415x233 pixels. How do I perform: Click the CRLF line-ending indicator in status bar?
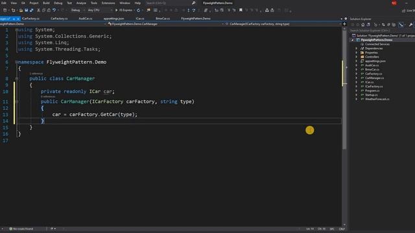pyautogui.click(x=342, y=228)
